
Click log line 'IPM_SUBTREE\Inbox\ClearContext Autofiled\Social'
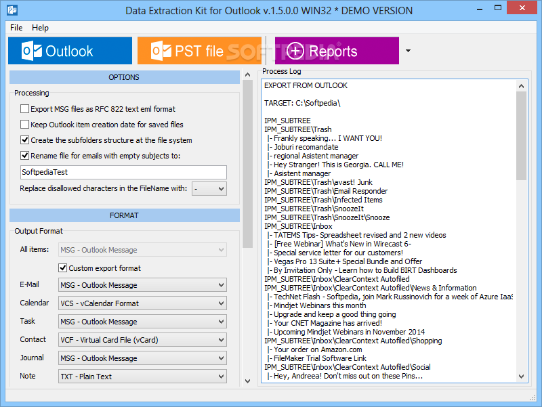[x=348, y=367]
